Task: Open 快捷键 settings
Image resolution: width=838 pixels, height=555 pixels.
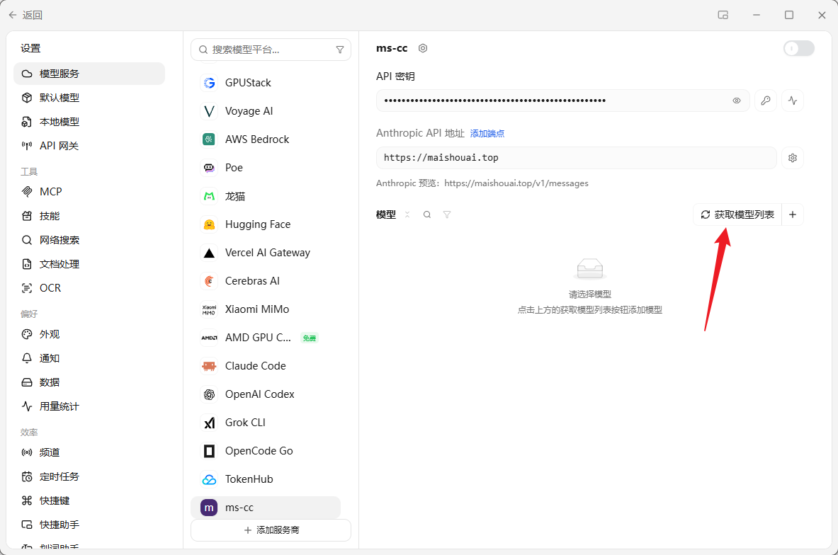Action: coord(89,500)
